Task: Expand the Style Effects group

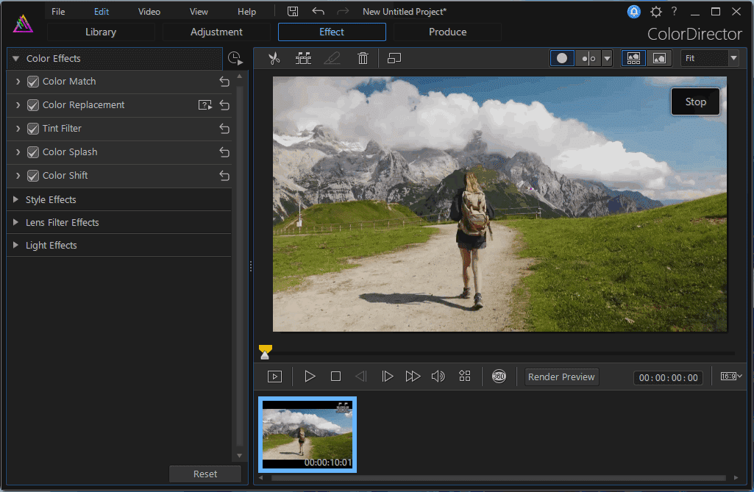Action: (15, 199)
